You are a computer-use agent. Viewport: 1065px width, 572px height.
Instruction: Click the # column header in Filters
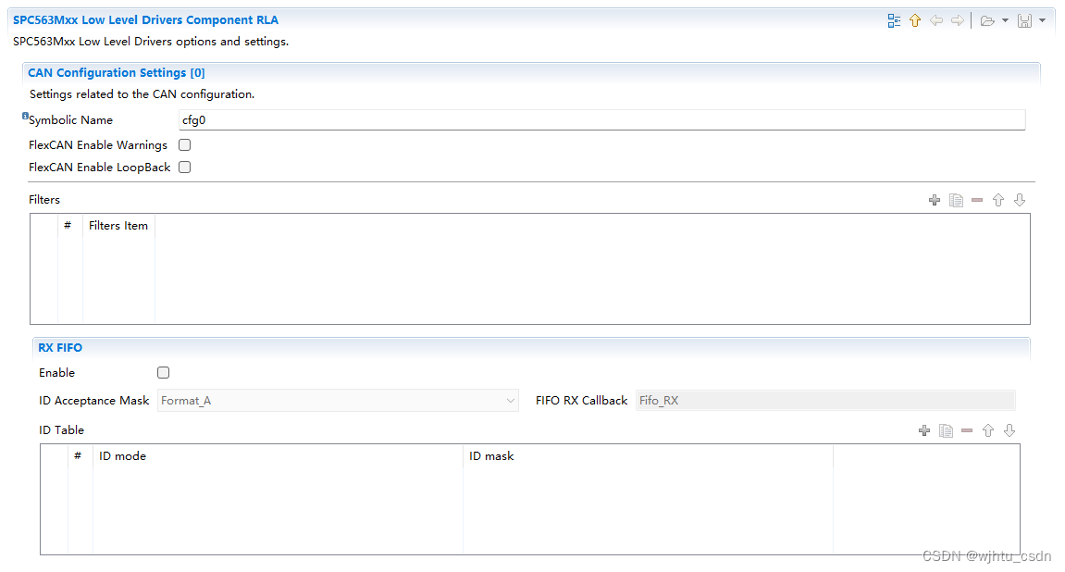coord(68,225)
